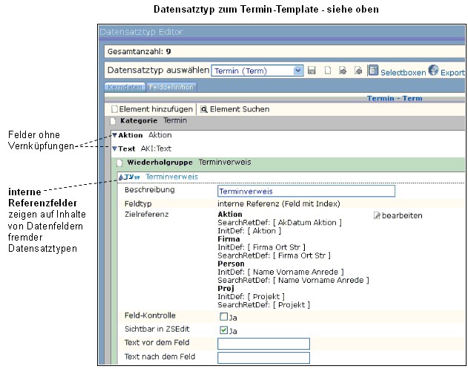Click the Selectboxen link
The width and height of the screenshot is (468, 369).
(x=403, y=73)
